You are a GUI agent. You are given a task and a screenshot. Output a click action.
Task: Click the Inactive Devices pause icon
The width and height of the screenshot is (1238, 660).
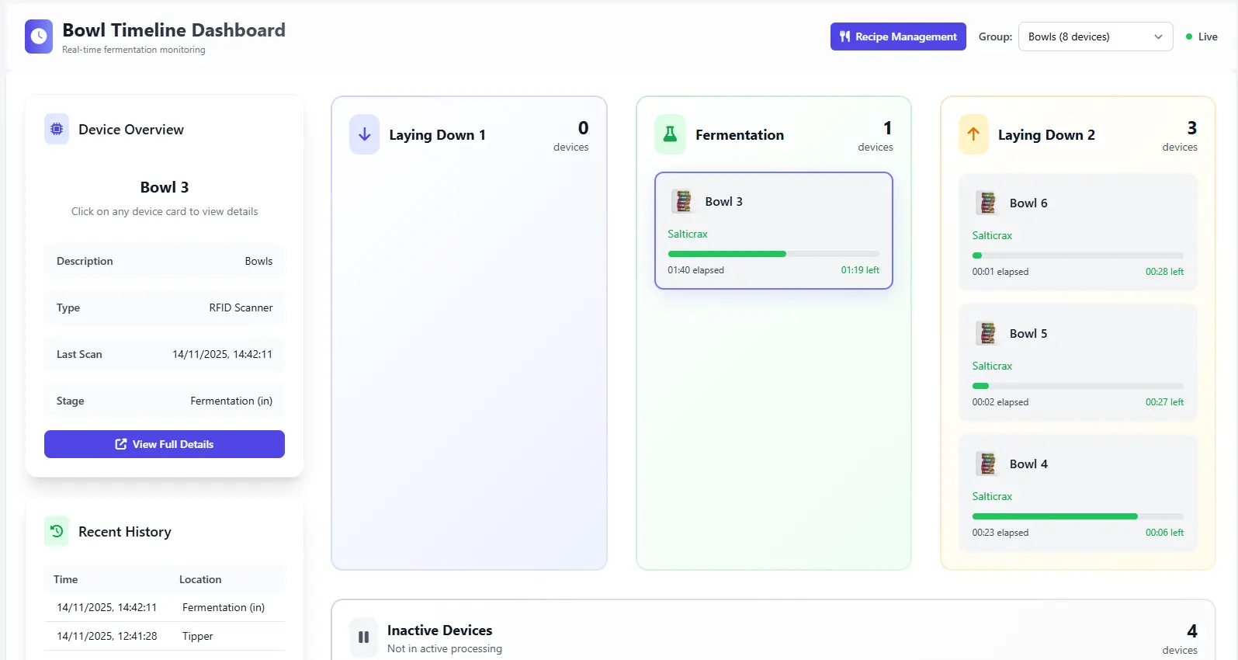click(x=363, y=637)
